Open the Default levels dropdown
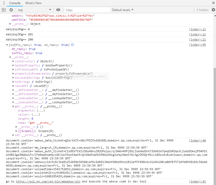The height and width of the screenshot is (185, 216). click(x=123, y=10)
